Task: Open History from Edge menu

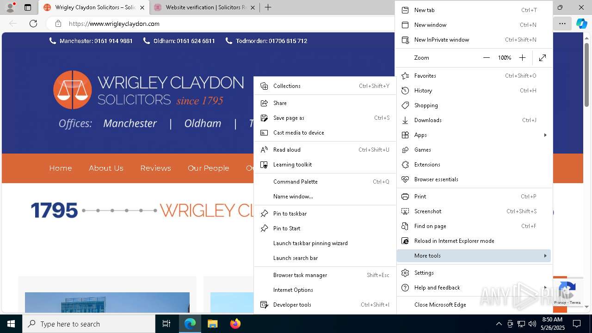Action: [x=474, y=91]
